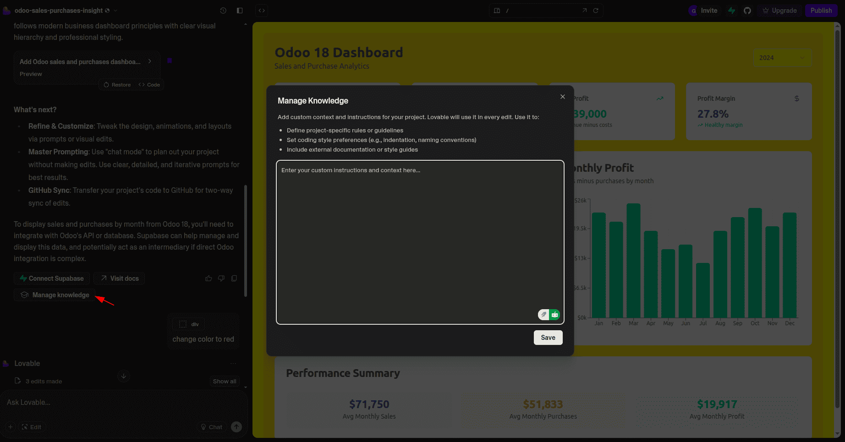Click the file icon beside '3 edits made'
The width and height of the screenshot is (845, 442).
click(x=18, y=381)
